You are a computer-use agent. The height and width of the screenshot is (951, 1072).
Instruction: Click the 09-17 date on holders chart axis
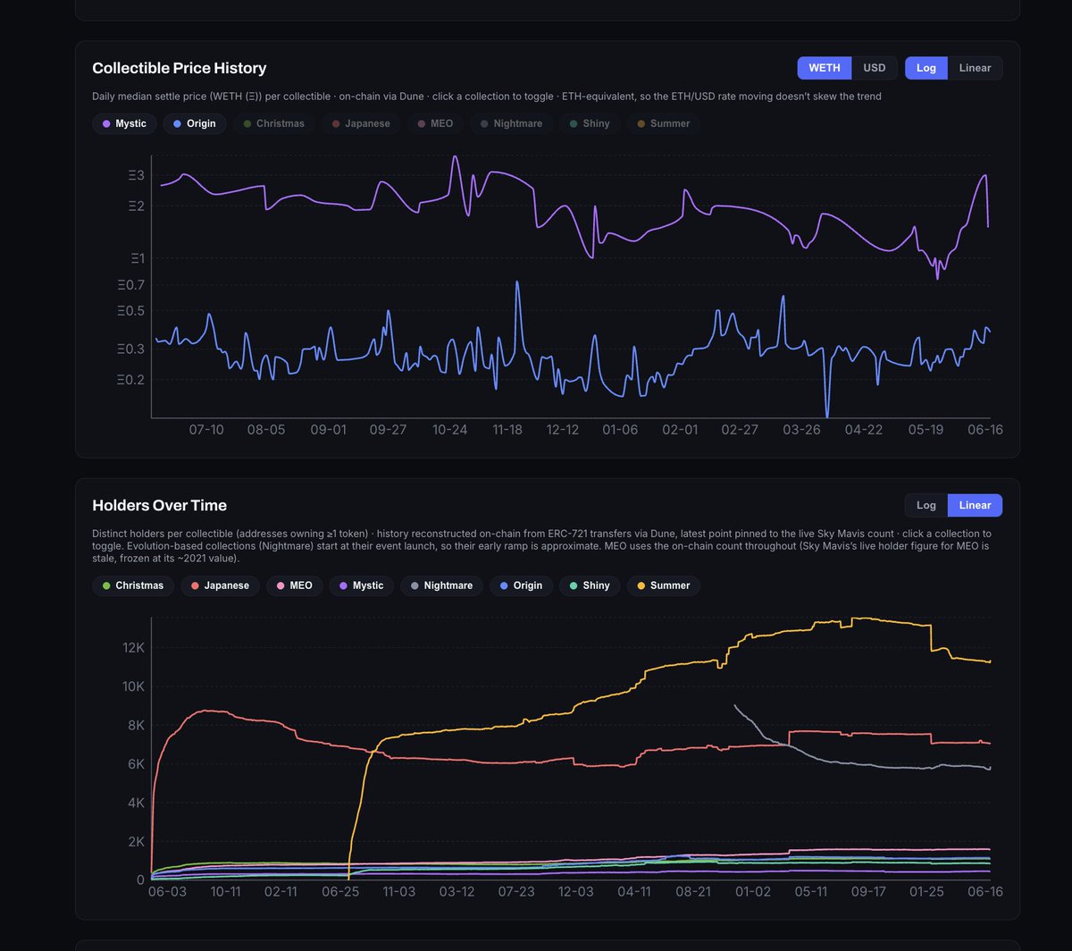pos(868,892)
